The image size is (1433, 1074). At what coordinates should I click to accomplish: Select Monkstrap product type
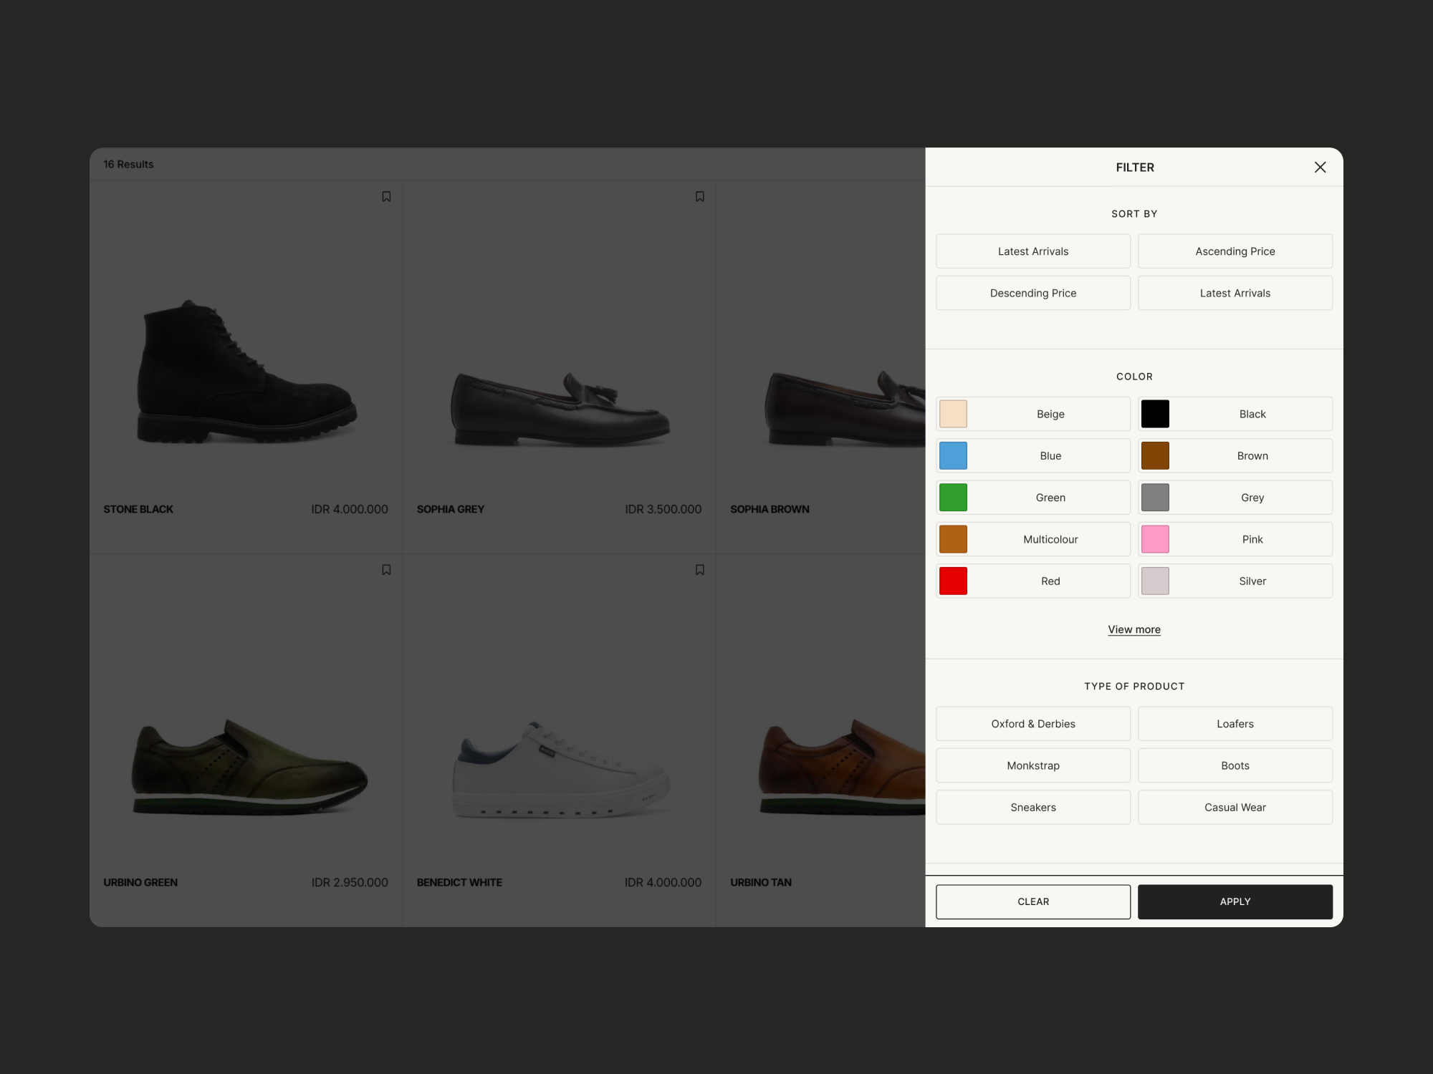pyautogui.click(x=1033, y=765)
